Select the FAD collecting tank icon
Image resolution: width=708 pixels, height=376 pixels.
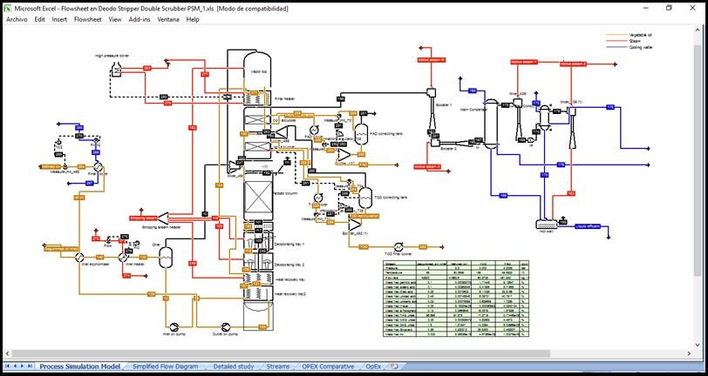(x=359, y=133)
